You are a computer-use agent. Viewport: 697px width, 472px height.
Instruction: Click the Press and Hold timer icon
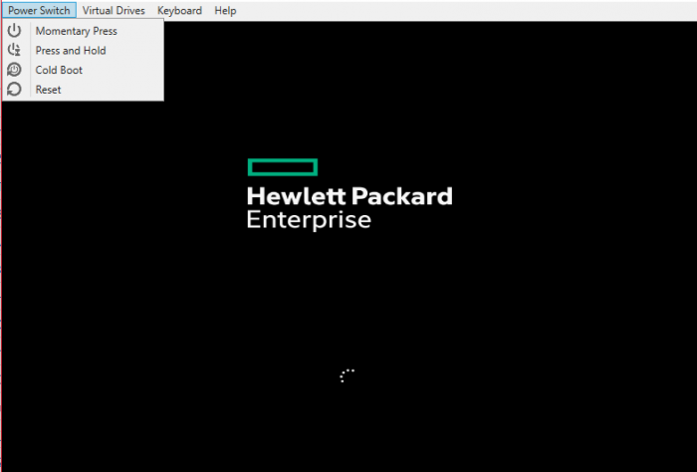pyautogui.click(x=14, y=50)
